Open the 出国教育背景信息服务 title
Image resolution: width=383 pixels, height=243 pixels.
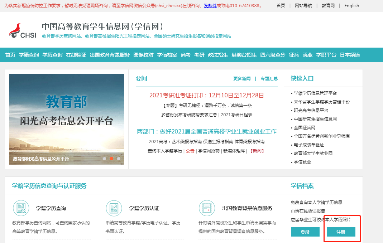[x=247, y=208]
